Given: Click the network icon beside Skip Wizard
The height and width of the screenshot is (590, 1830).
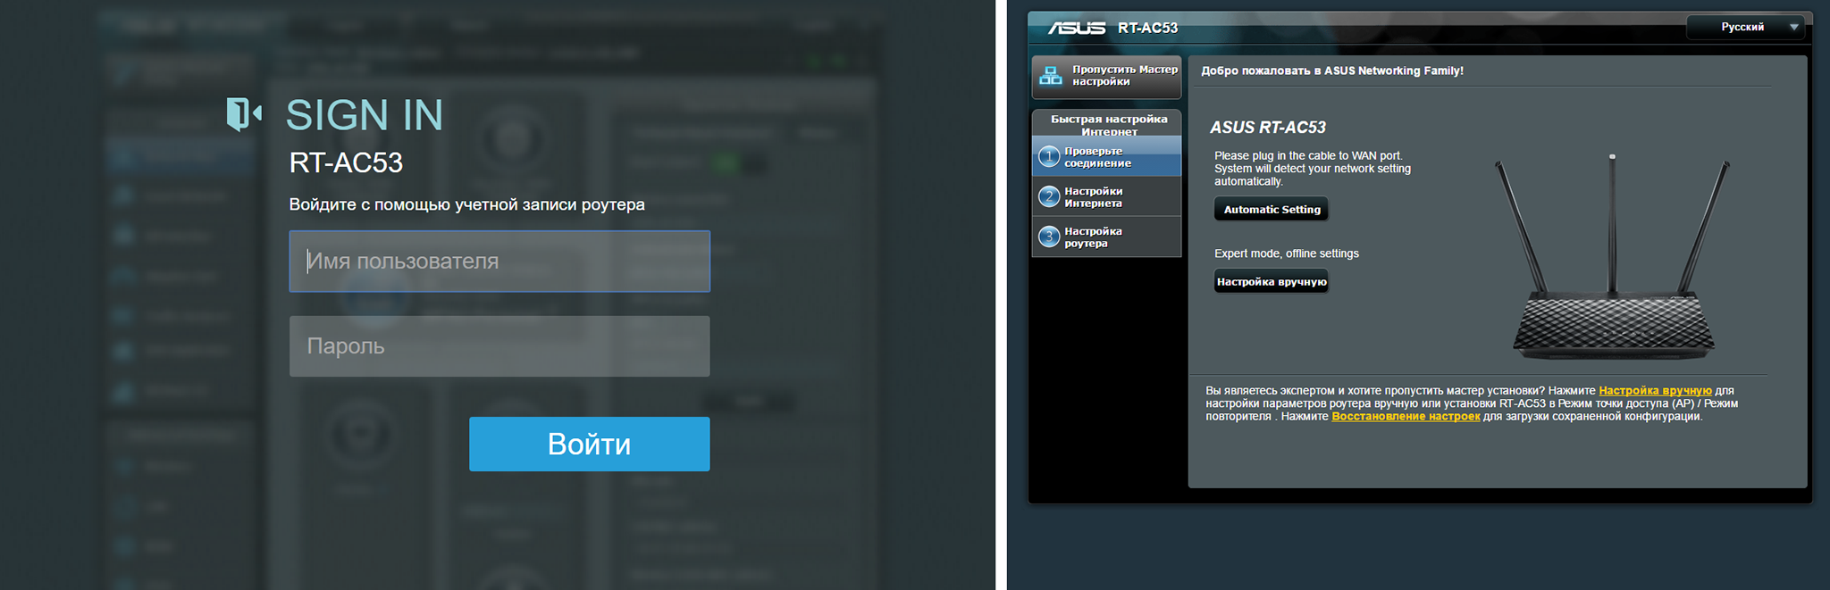Looking at the screenshot, I should pos(1051,76).
